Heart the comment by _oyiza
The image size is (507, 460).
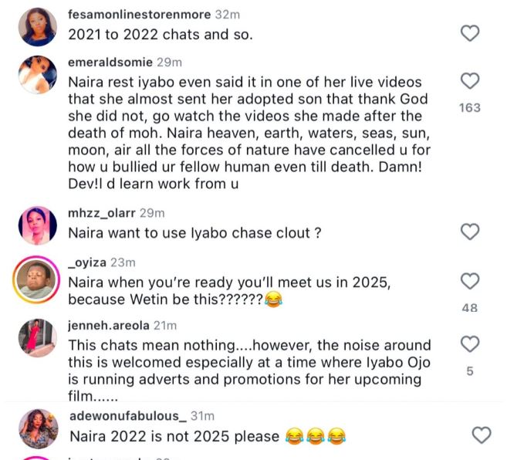[469, 281]
